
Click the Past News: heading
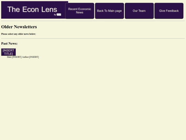click(x=9, y=44)
